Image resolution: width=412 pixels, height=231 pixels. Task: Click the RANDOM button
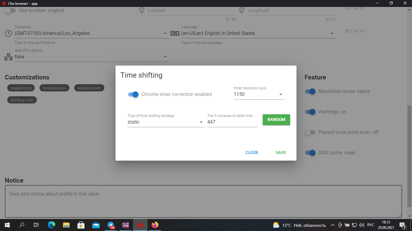276,120
